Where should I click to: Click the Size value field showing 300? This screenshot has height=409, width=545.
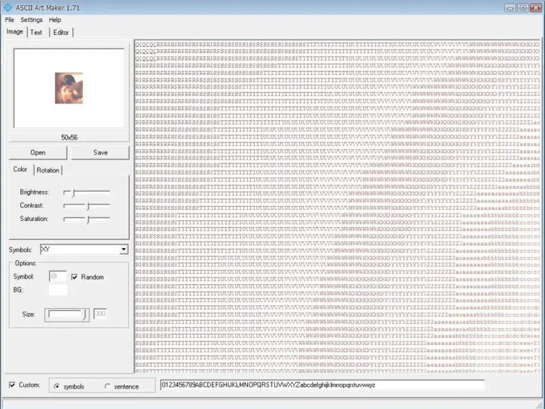pos(100,314)
